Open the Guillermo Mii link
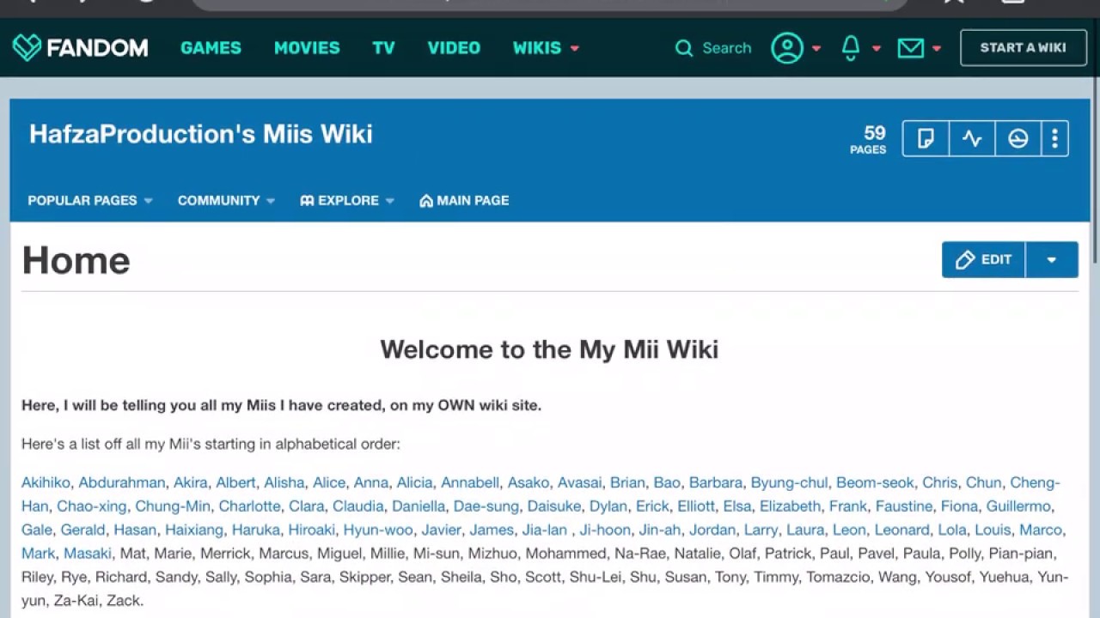The image size is (1100, 618). [1018, 506]
